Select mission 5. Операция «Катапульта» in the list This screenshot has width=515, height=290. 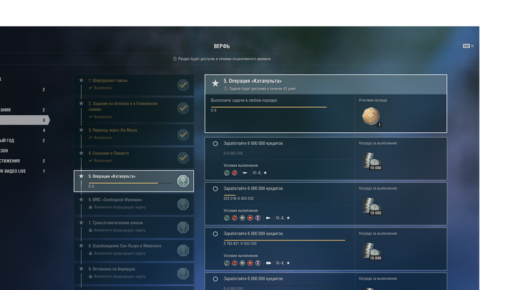(x=134, y=181)
